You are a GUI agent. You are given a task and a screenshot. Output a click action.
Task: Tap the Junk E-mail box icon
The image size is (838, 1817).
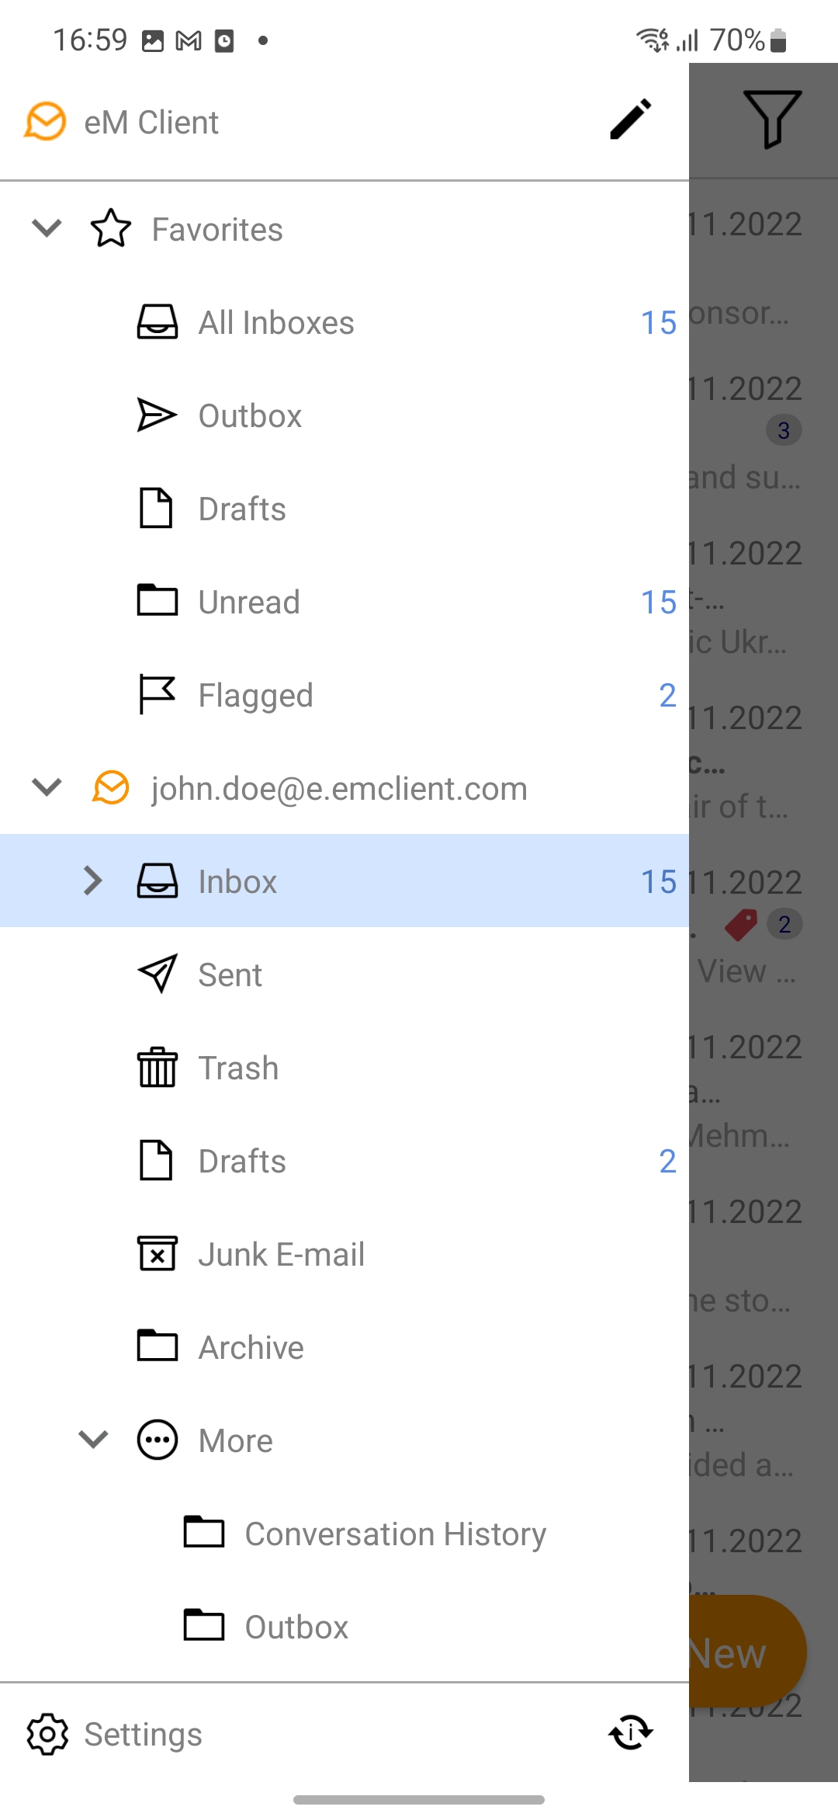[158, 1253]
